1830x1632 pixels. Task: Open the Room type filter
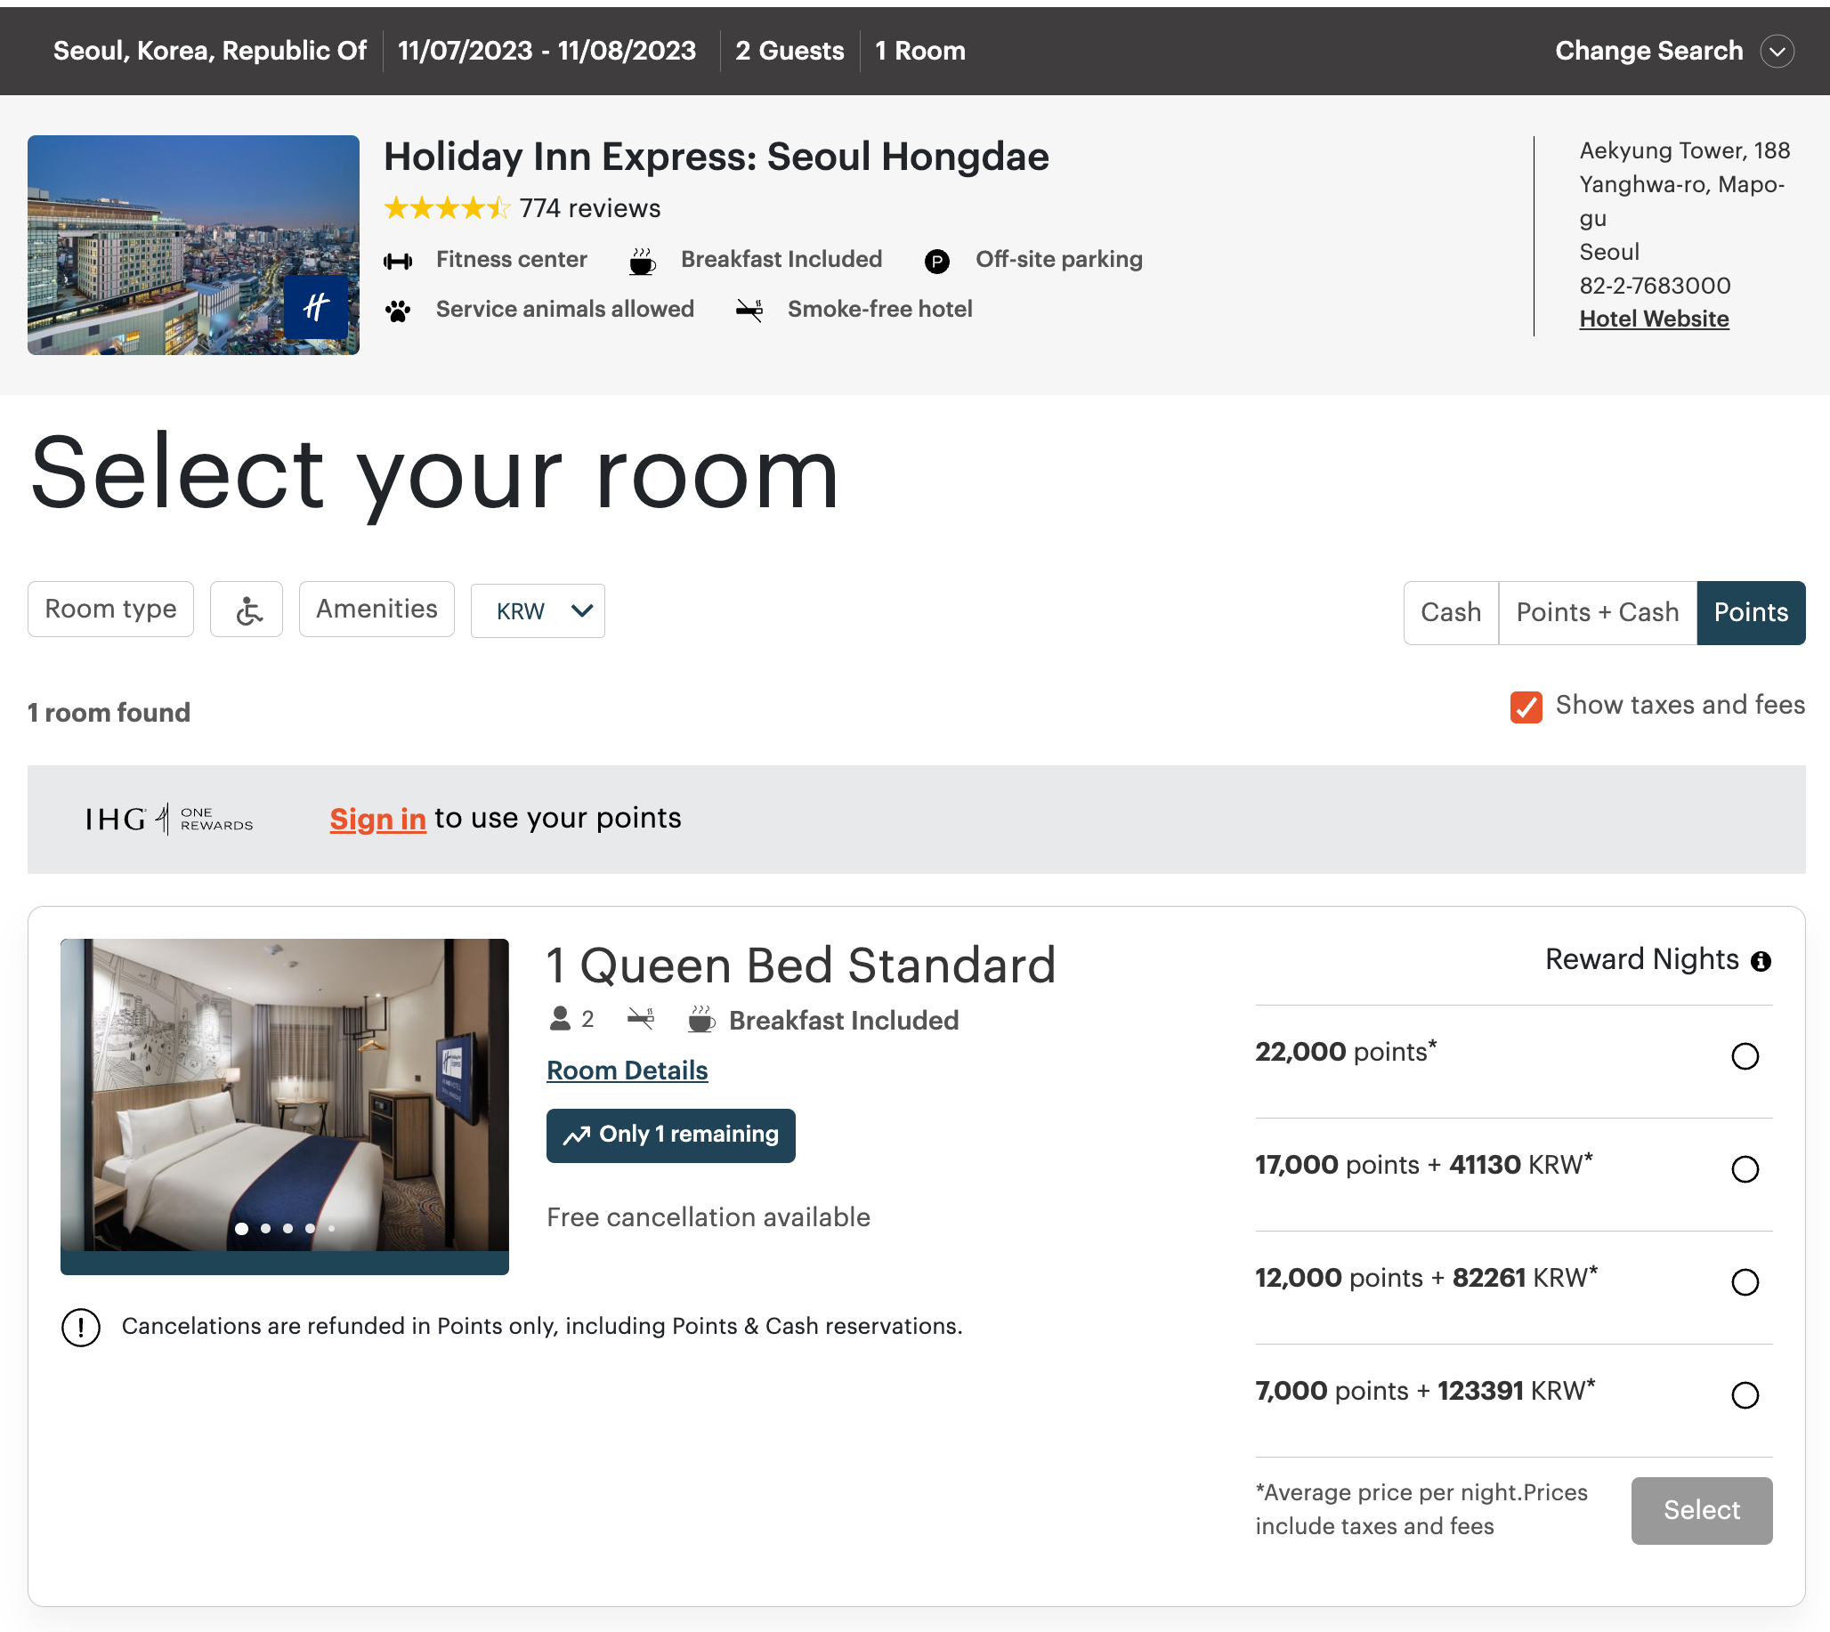point(110,610)
